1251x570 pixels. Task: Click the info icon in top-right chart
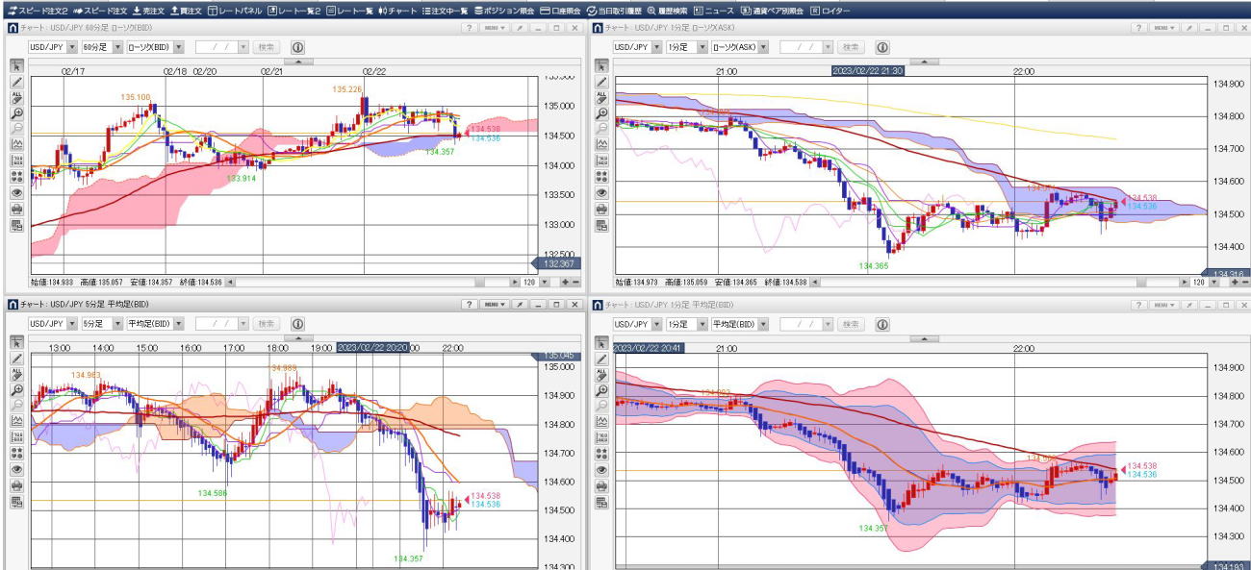tap(881, 47)
